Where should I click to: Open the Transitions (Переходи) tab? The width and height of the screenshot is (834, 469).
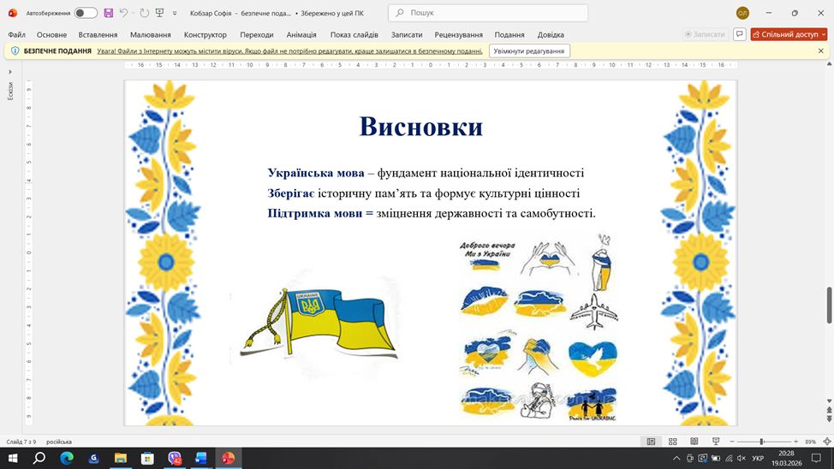pos(257,34)
